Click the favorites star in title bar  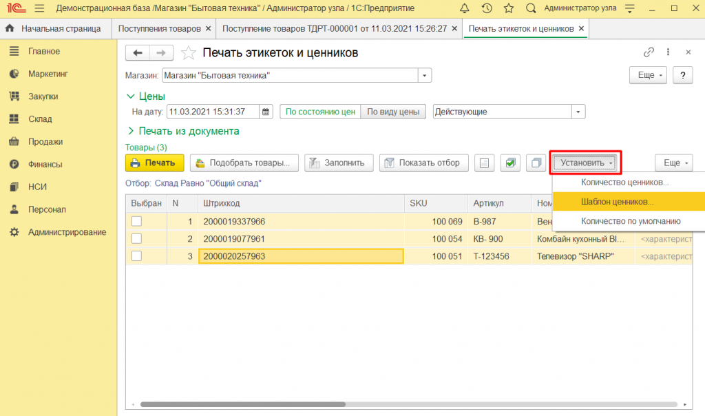click(508, 8)
